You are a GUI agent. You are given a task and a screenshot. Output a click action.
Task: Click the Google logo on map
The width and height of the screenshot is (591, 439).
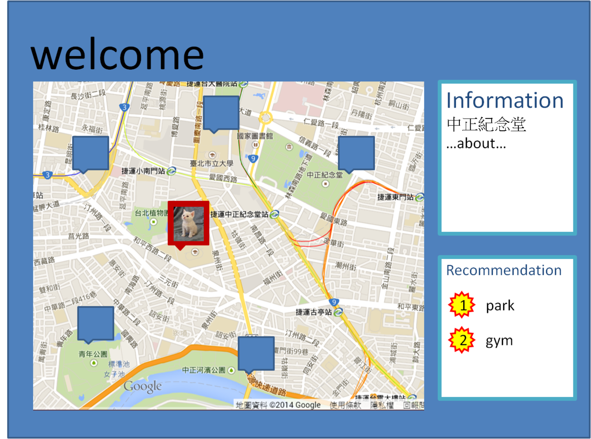(x=142, y=387)
